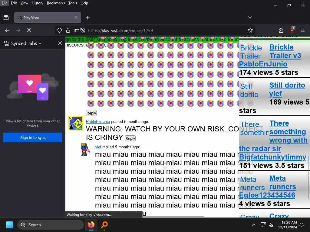Click Still dorito thumbnail placeholder

[x=249, y=90]
